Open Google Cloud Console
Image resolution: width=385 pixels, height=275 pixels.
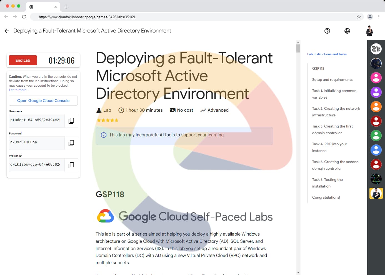coord(43,101)
